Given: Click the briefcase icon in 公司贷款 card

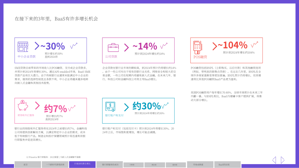Looking at the screenshot, I should 113,48.
